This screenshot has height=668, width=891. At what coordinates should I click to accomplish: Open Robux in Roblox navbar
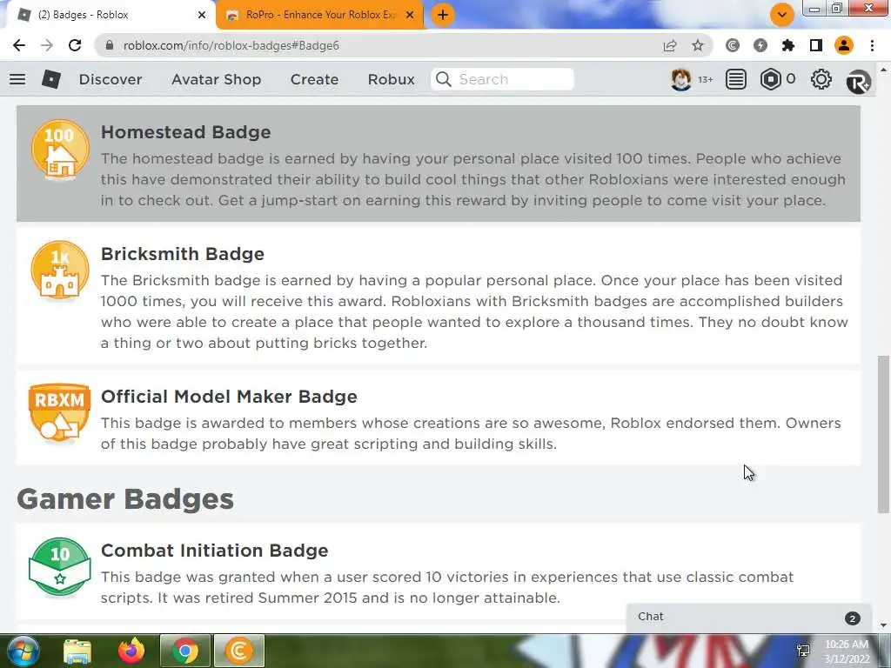[x=391, y=79]
